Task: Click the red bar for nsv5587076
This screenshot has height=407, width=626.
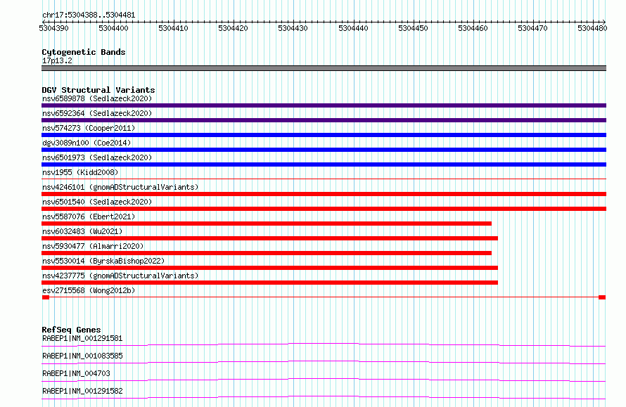Action: 267,224
